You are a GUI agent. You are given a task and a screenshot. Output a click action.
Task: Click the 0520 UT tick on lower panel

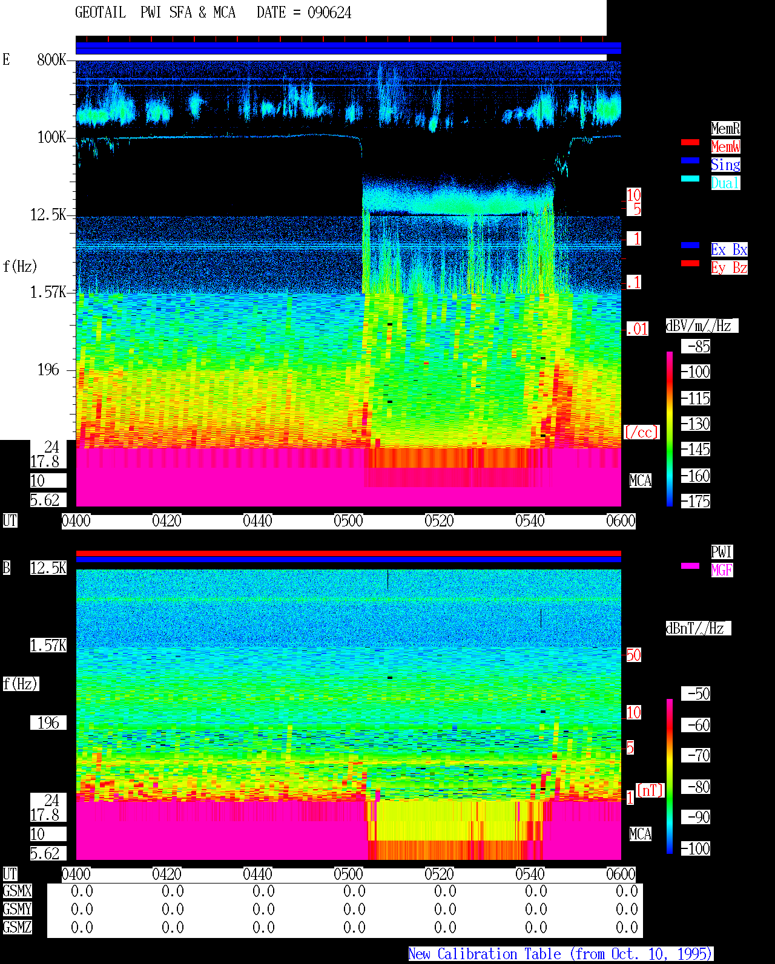click(x=440, y=874)
